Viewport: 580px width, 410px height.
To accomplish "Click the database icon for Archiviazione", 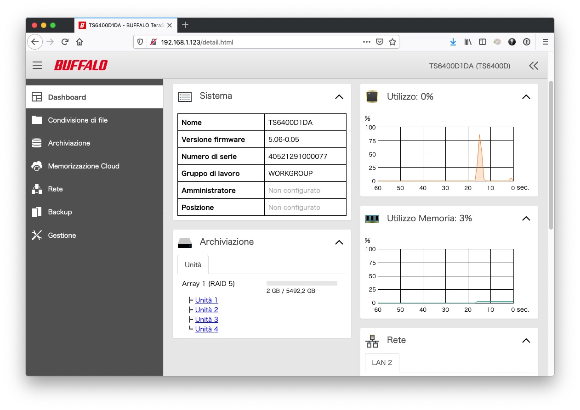I will point(37,143).
